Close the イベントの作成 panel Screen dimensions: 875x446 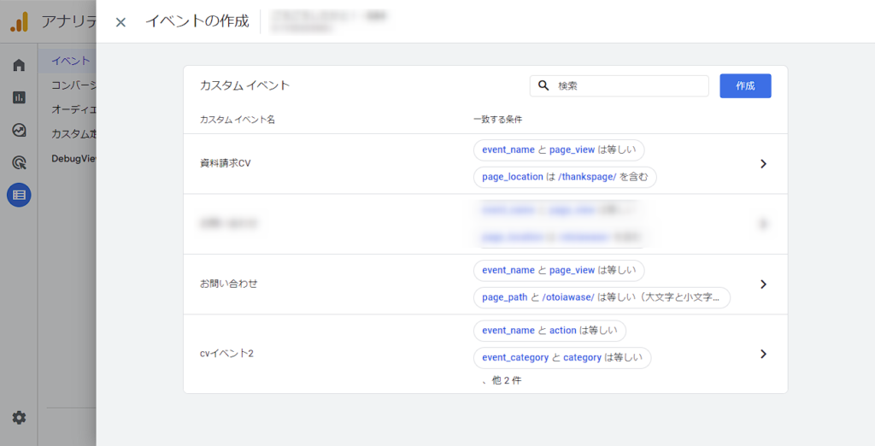(120, 22)
